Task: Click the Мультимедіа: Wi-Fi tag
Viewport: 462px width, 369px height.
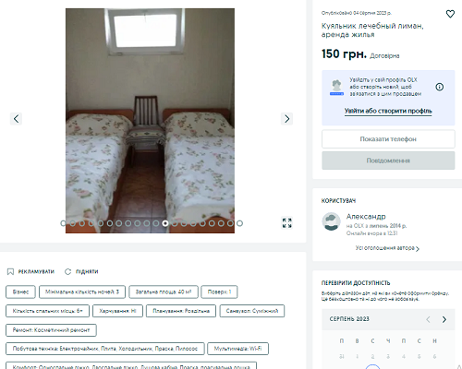Action: pos(237,349)
